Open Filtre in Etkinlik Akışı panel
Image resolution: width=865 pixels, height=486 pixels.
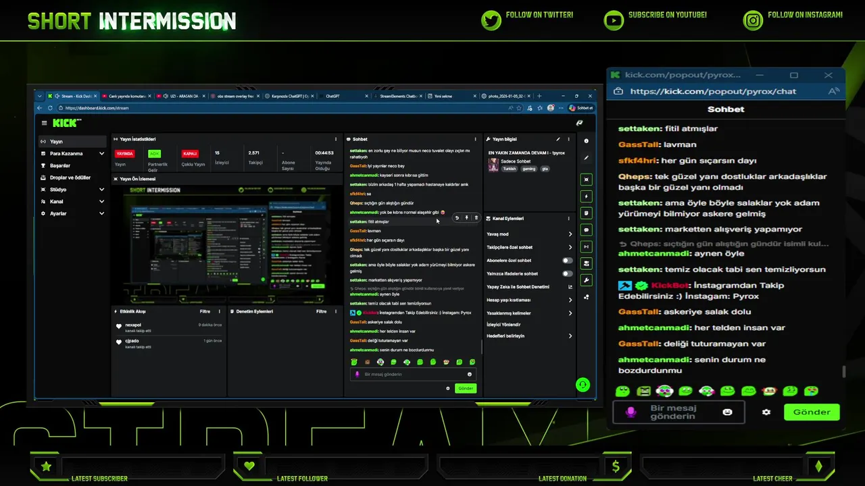[x=205, y=311]
